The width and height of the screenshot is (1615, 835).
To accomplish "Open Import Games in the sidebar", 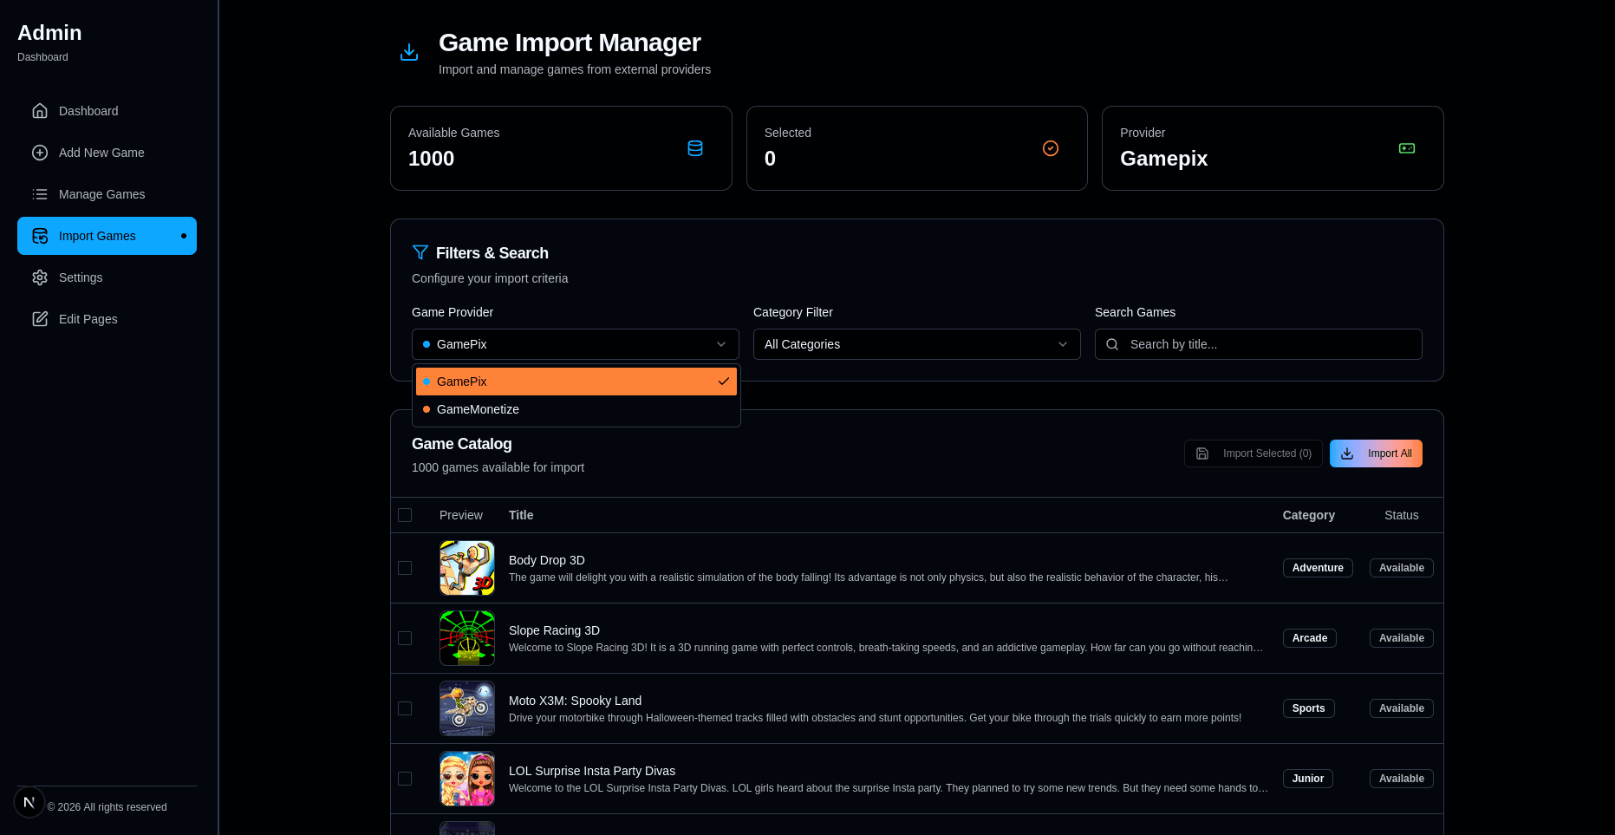I will (107, 236).
